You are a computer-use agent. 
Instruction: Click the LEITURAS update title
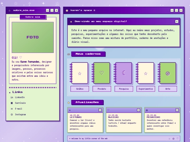coord(76,117)
